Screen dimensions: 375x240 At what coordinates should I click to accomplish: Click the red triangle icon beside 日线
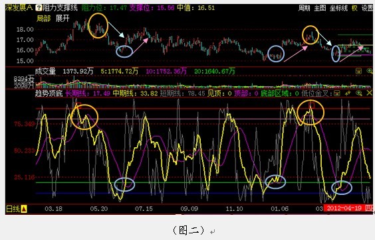point(24,210)
